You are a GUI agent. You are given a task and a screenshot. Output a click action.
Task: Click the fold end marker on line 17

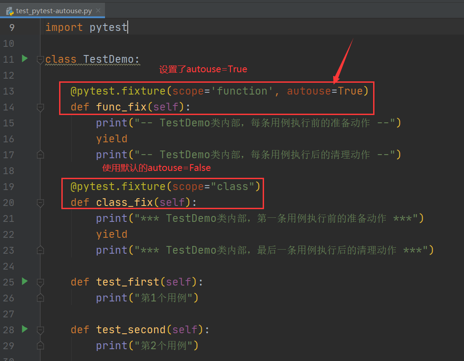(40, 155)
